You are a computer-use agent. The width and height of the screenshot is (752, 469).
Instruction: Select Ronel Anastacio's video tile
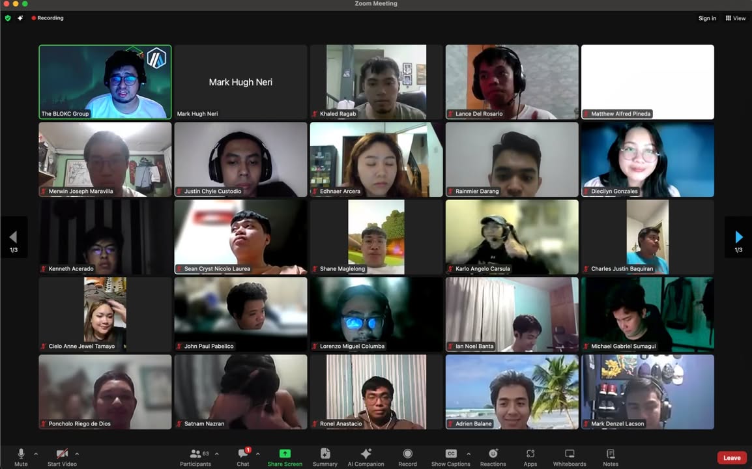click(377, 391)
